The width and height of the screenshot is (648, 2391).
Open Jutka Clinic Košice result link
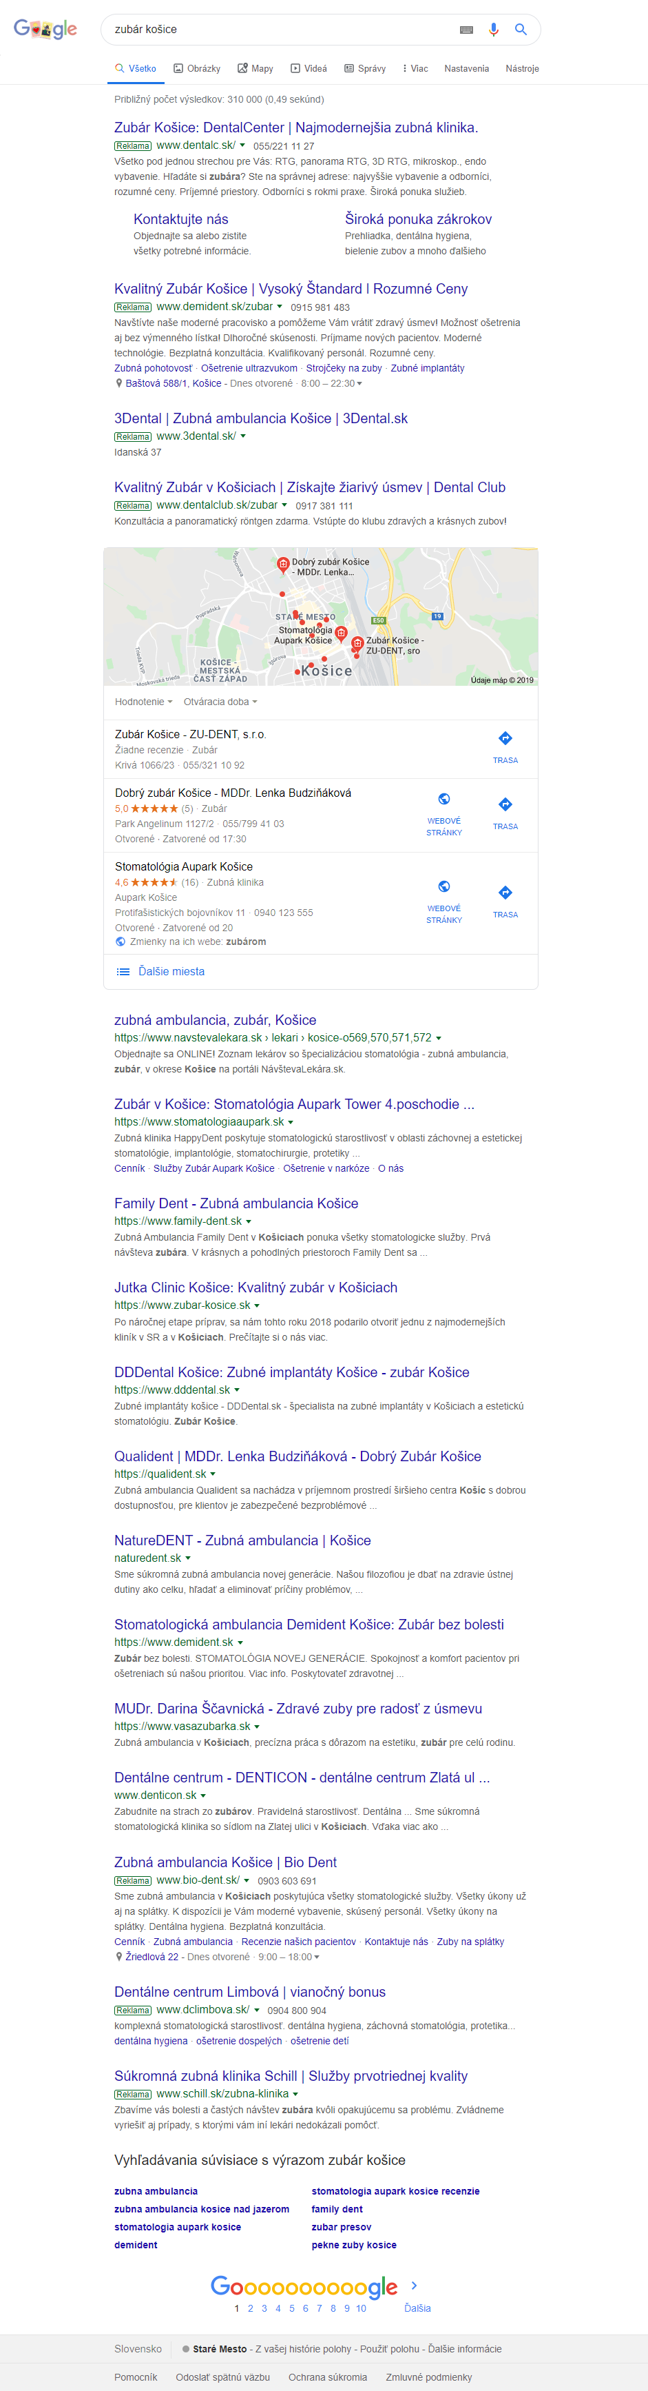(x=256, y=1288)
